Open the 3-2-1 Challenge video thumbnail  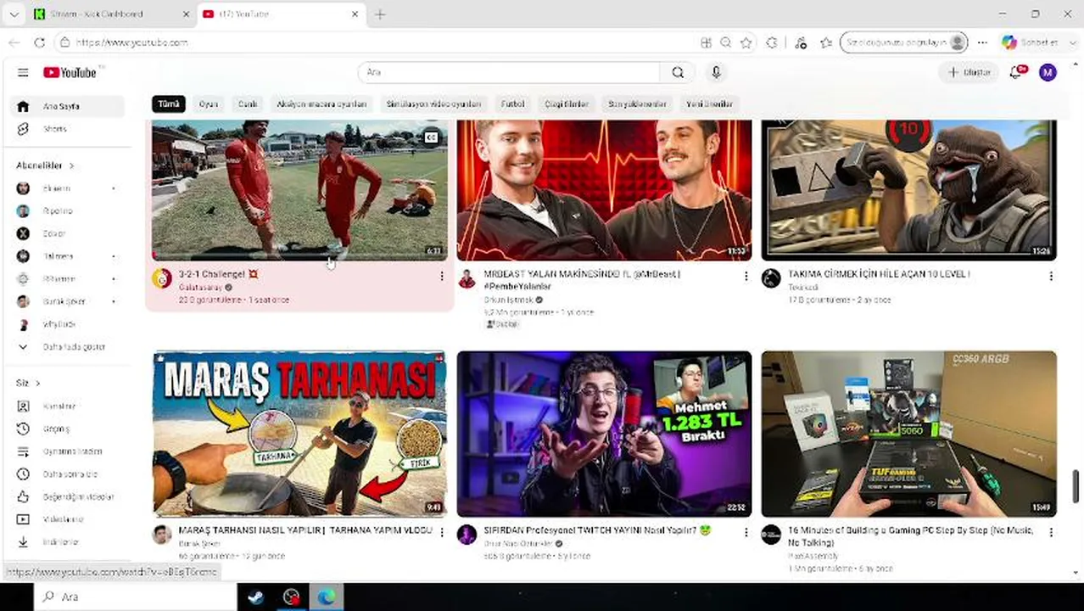[x=299, y=189]
